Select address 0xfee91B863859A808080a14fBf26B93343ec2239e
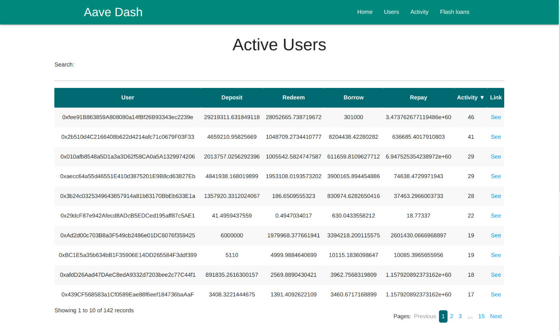 click(x=128, y=117)
